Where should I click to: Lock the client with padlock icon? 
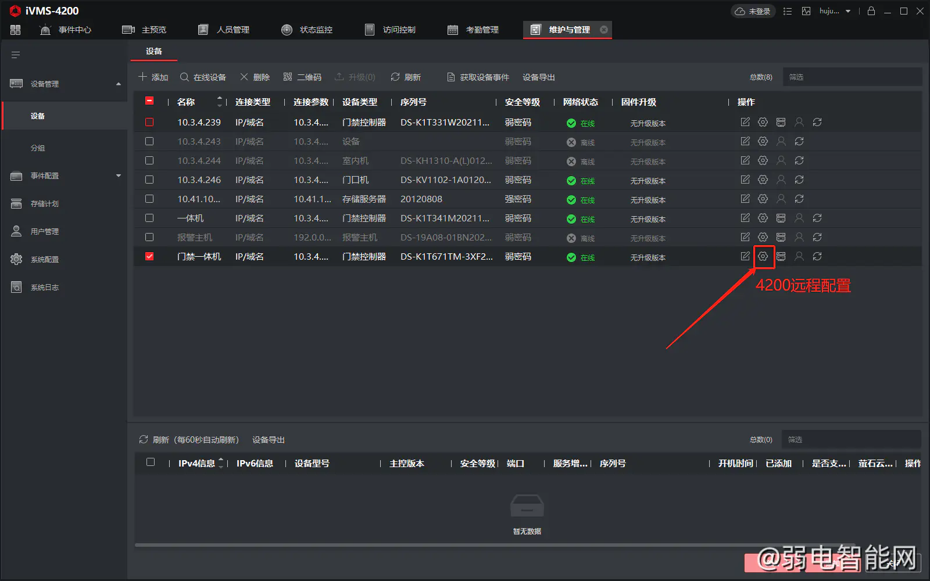(871, 11)
